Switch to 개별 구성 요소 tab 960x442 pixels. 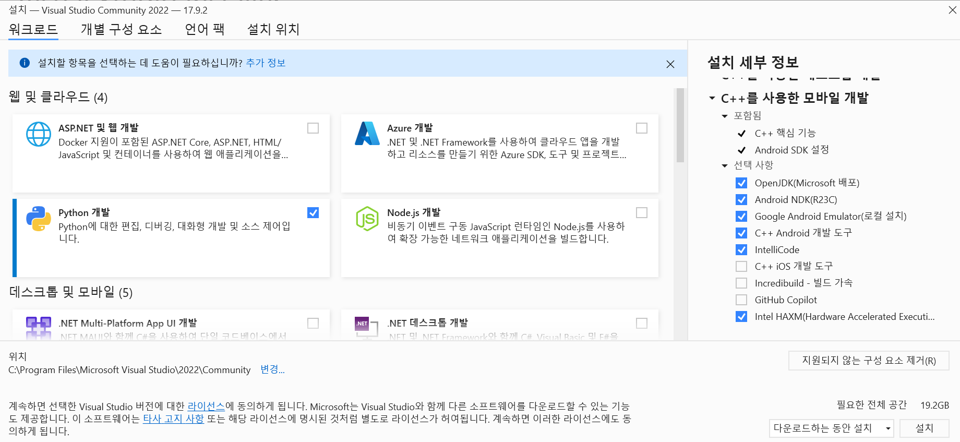(x=121, y=29)
